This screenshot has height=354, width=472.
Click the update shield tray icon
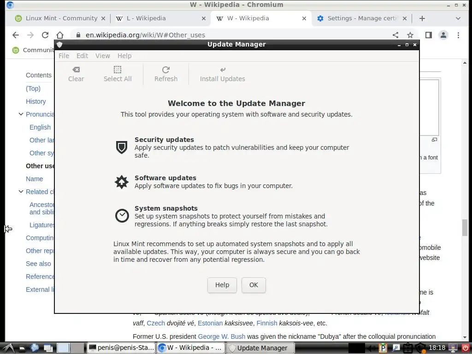(420, 348)
